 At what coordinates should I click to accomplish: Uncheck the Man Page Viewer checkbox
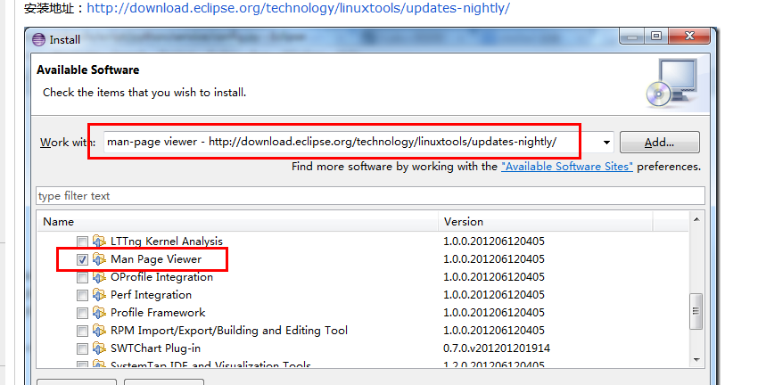(x=82, y=259)
